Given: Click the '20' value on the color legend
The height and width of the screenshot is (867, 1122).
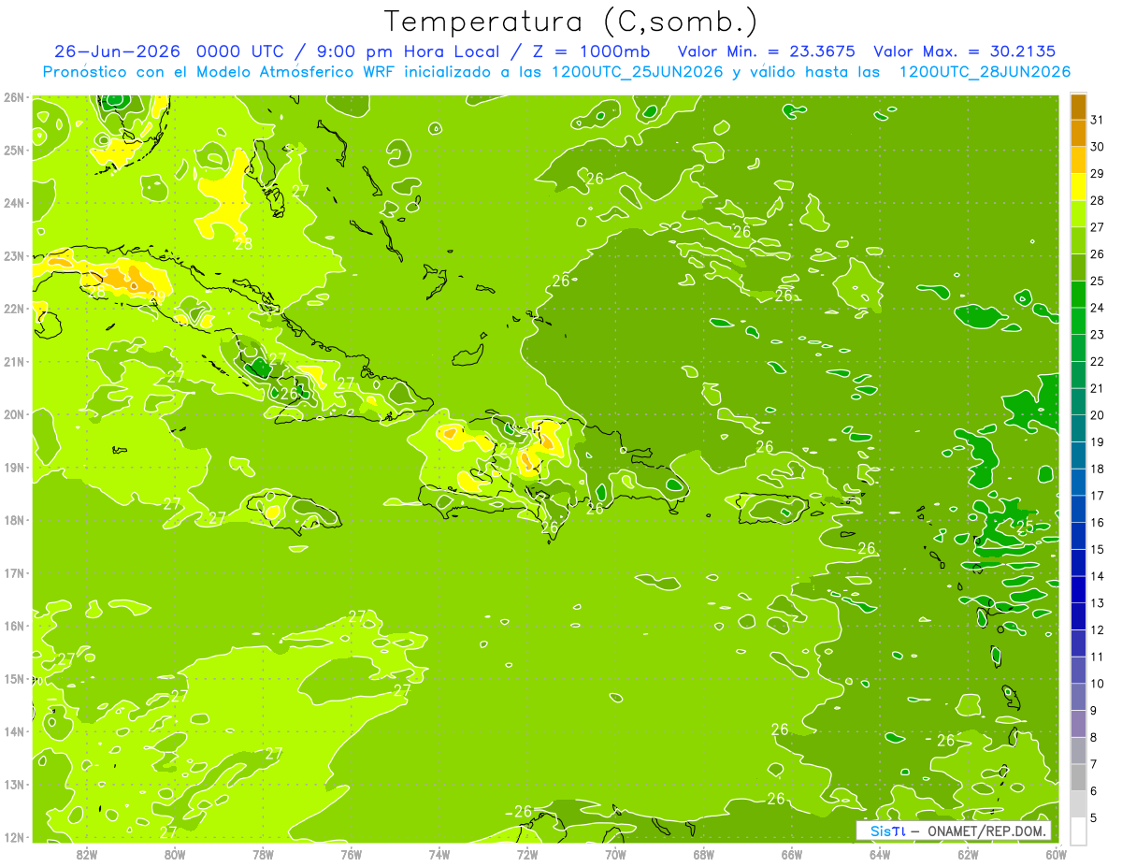Looking at the screenshot, I should pos(1097,415).
